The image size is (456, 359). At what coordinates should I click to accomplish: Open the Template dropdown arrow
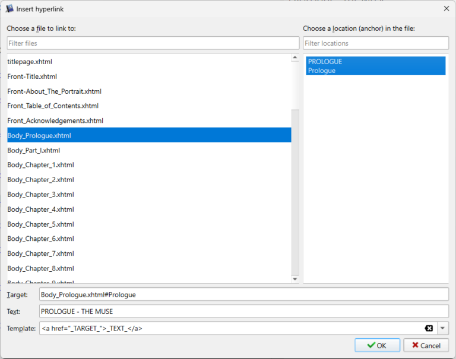pos(443,329)
